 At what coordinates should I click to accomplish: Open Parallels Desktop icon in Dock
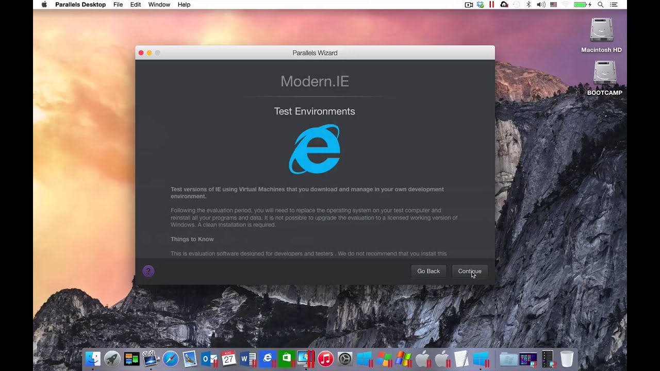click(306, 359)
